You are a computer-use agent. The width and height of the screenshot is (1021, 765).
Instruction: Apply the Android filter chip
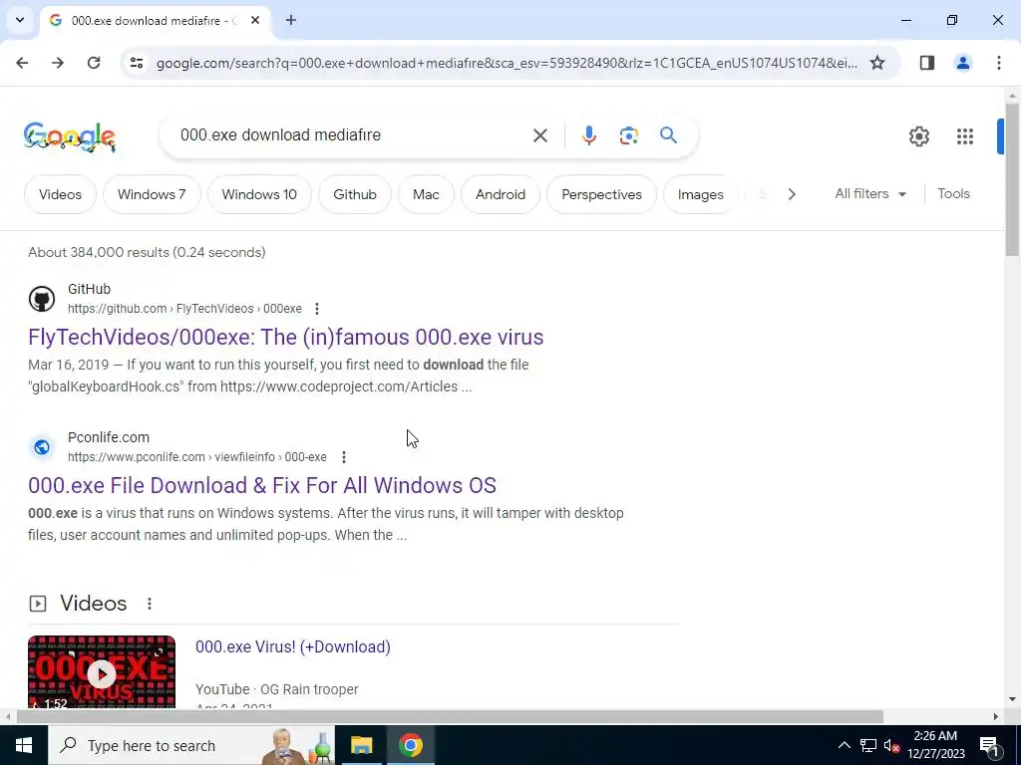pyautogui.click(x=501, y=194)
